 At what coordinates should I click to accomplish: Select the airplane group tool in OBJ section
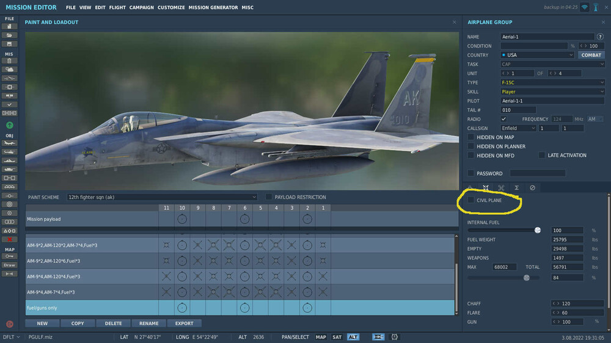[x=10, y=143]
